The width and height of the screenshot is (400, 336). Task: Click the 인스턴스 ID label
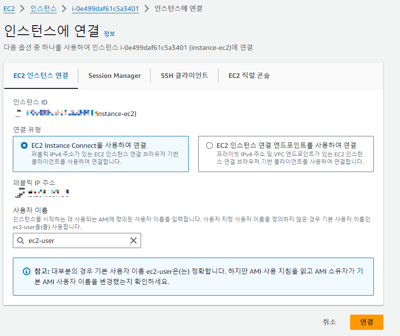coord(30,102)
